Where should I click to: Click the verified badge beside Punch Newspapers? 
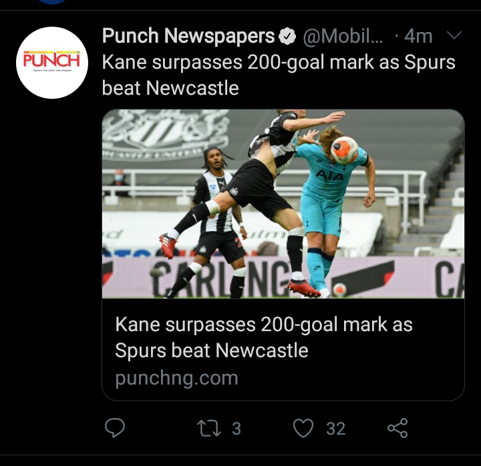click(x=288, y=37)
